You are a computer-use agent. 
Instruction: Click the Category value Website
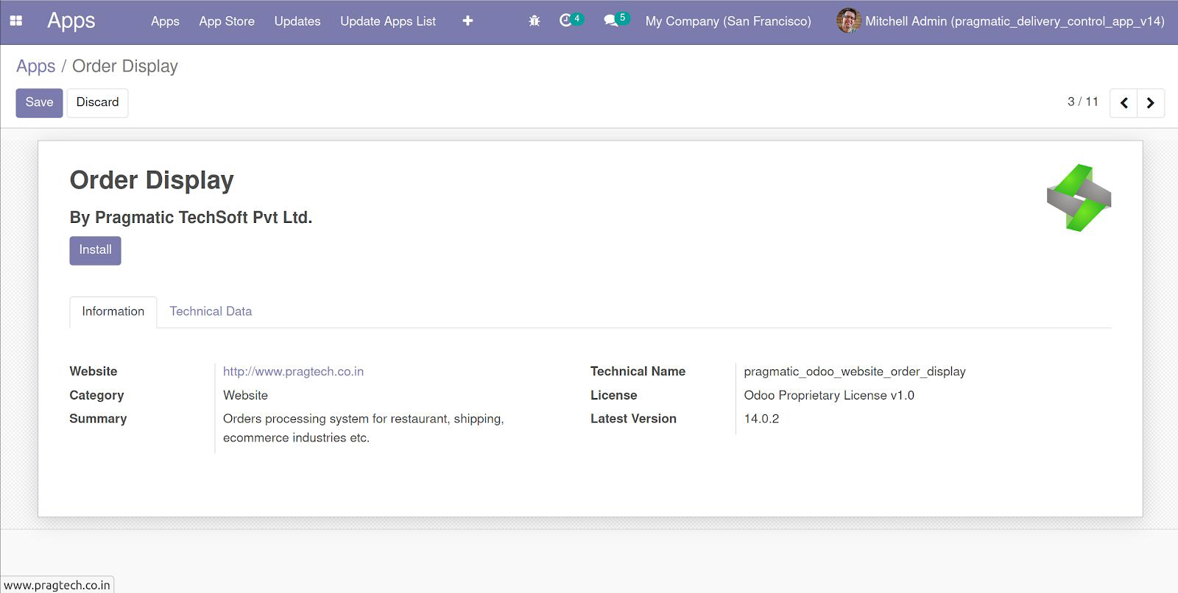pyautogui.click(x=245, y=395)
